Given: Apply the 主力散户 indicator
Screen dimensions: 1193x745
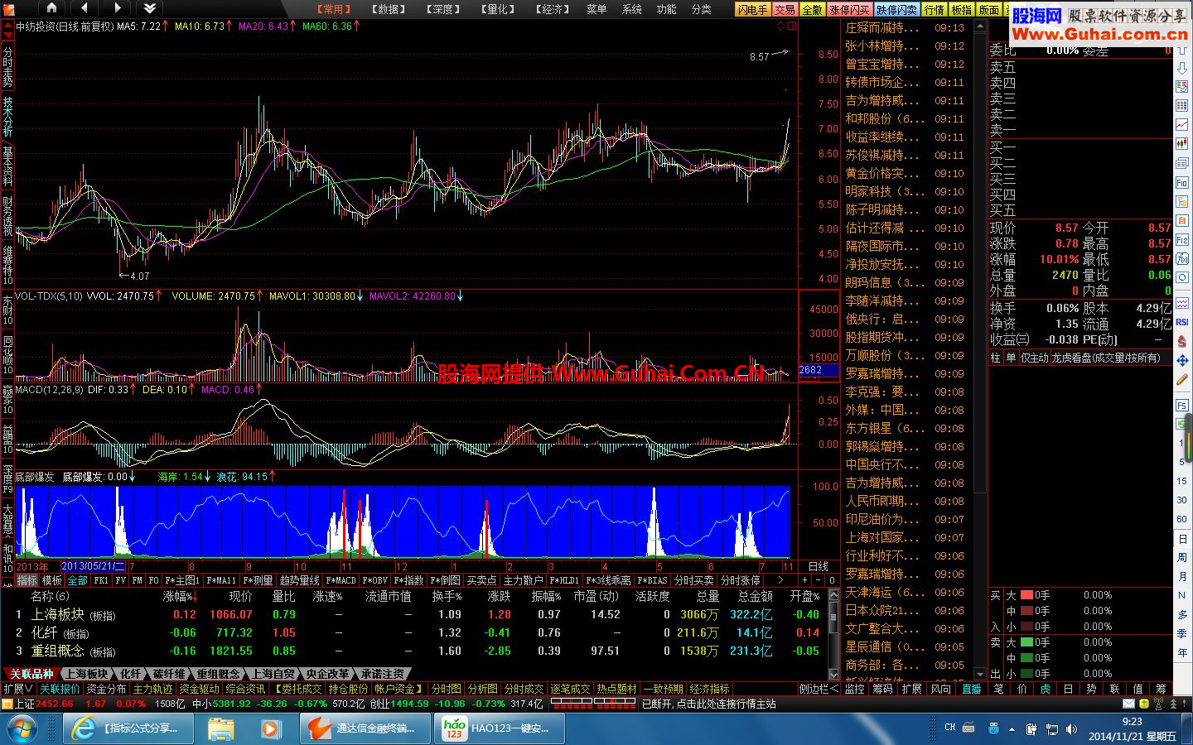Looking at the screenshot, I should 523,581.
